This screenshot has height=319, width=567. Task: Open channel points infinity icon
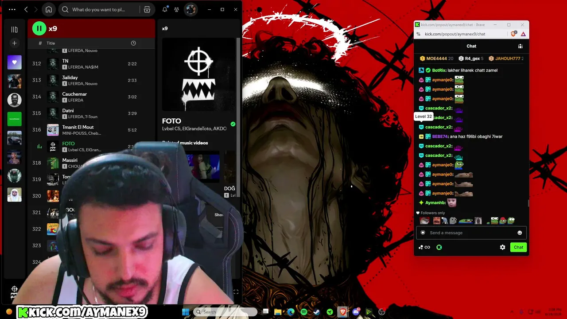point(424,247)
